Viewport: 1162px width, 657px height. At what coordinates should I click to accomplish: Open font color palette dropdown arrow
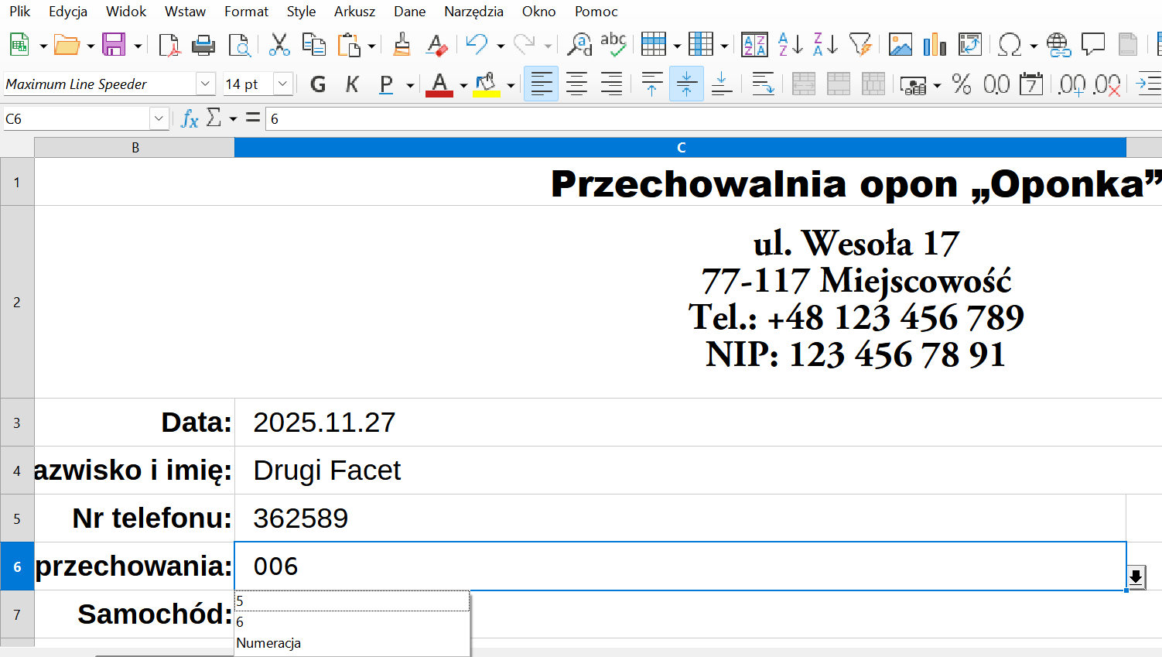pyautogui.click(x=463, y=85)
